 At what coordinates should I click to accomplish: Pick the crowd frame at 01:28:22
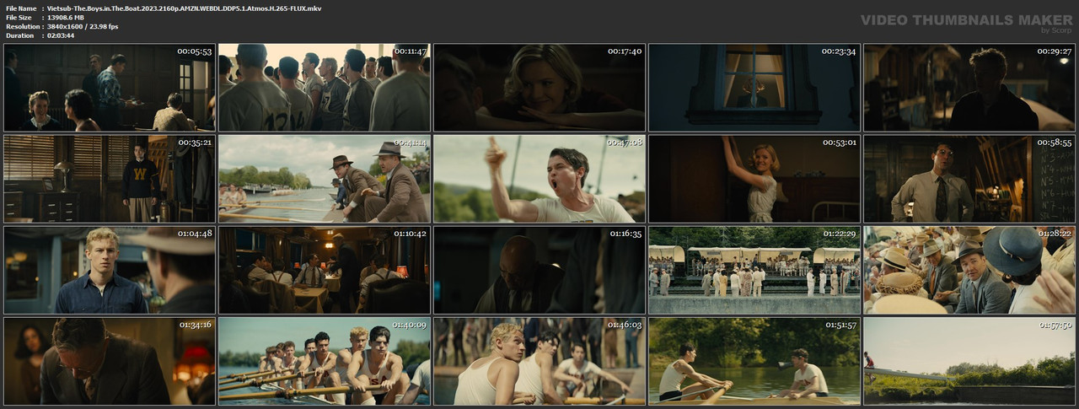(x=969, y=270)
